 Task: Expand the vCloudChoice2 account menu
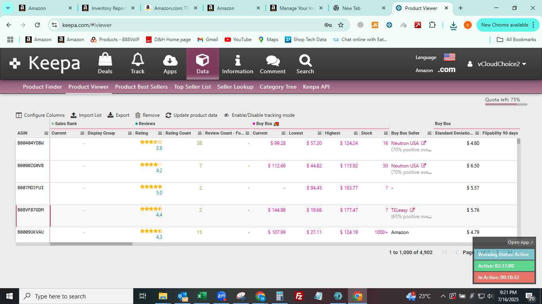[497, 64]
